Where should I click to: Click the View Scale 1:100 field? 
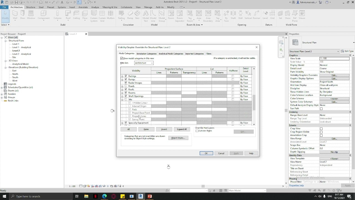[x=334, y=59]
